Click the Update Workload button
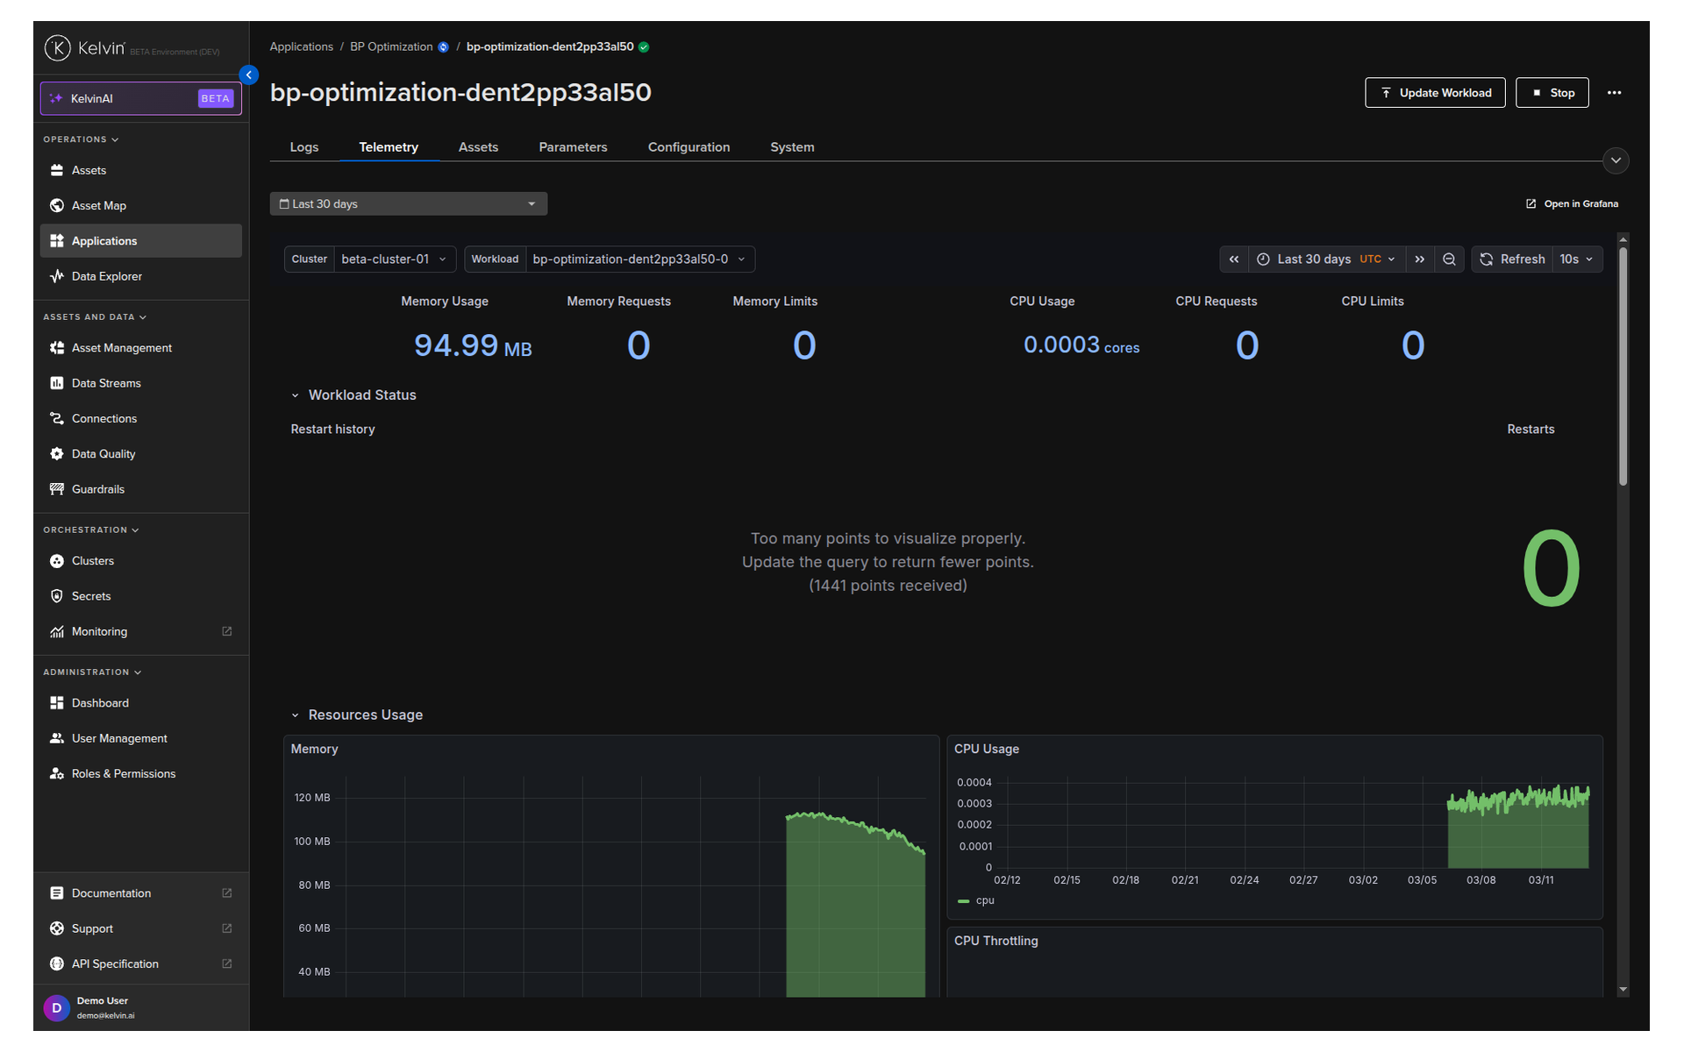 click(x=1435, y=93)
